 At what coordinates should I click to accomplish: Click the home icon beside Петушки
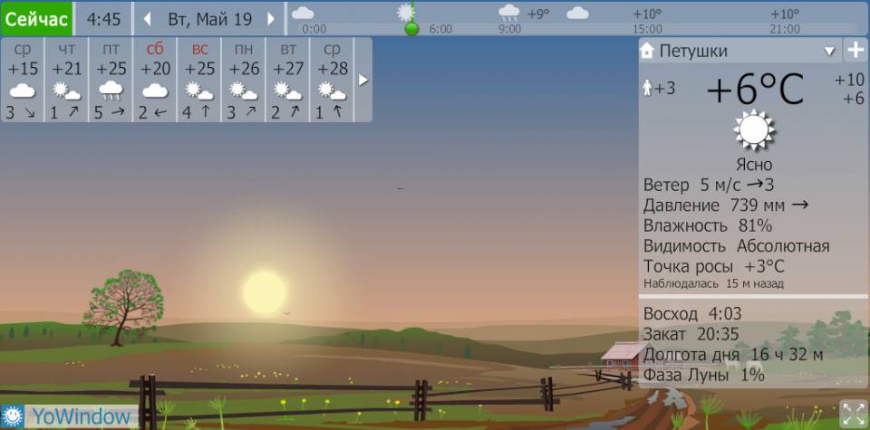coord(647,52)
